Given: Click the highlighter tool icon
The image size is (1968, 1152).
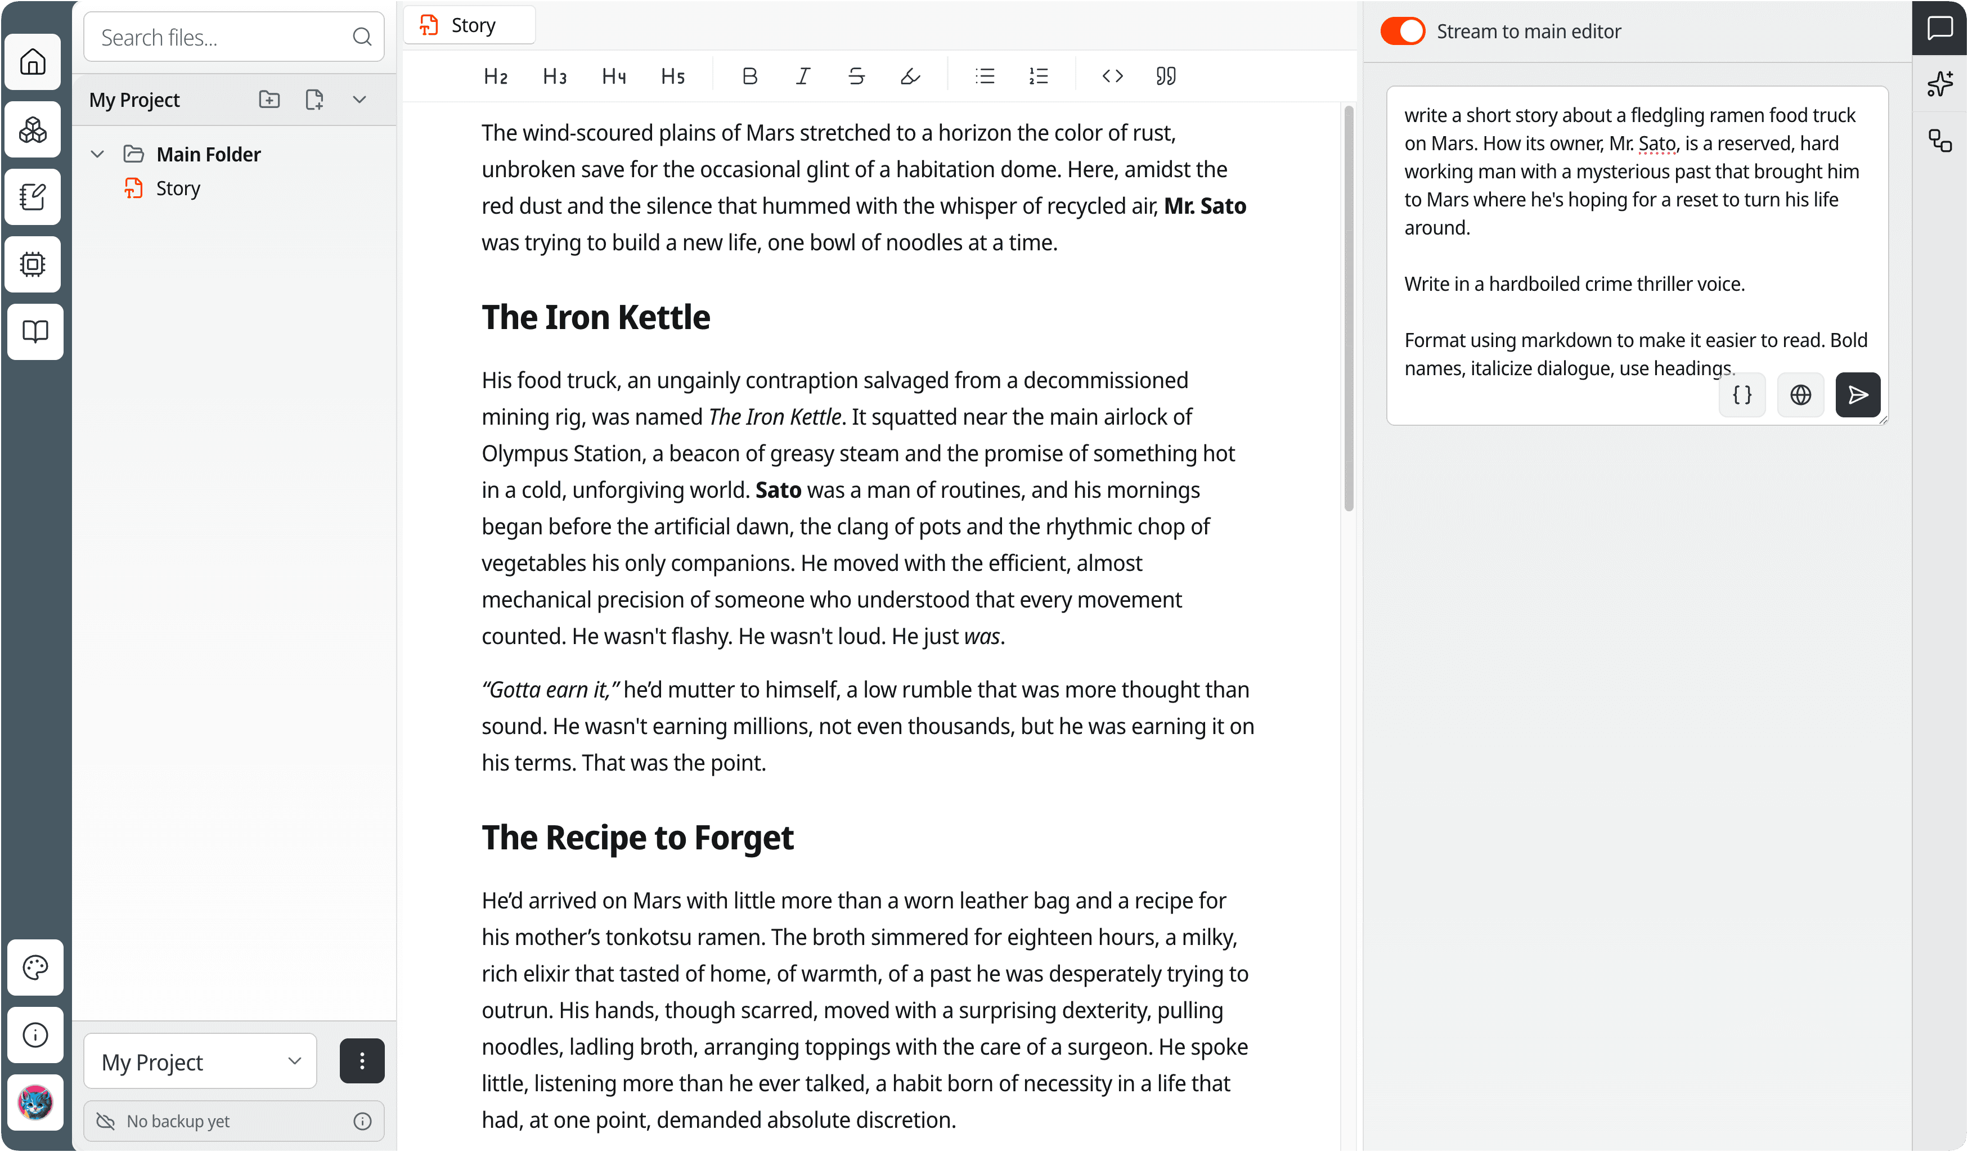Looking at the screenshot, I should (910, 76).
